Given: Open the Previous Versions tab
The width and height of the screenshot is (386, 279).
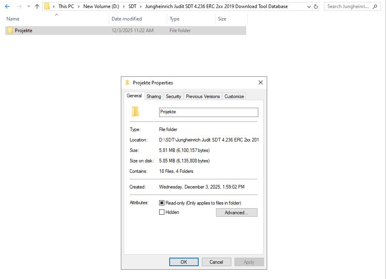Looking at the screenshot, I should [203, 96].
